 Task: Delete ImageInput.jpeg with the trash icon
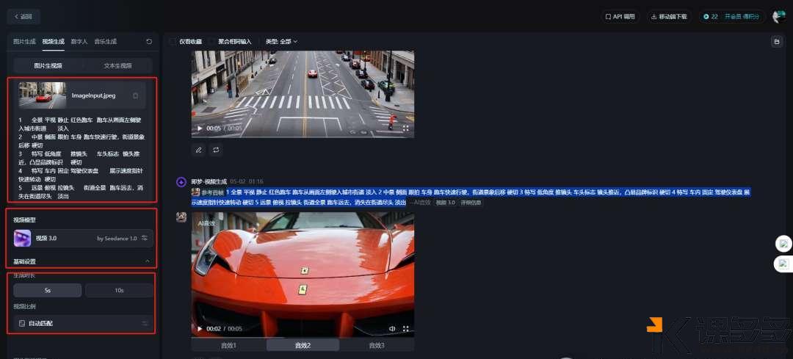[x=136, y=95]
